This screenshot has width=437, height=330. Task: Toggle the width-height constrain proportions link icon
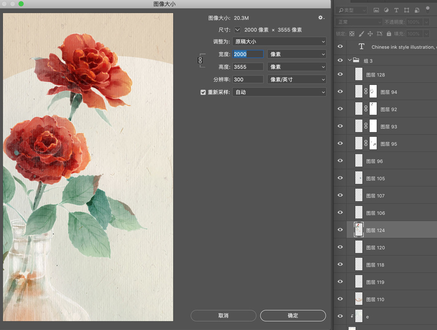click(200, 60)
